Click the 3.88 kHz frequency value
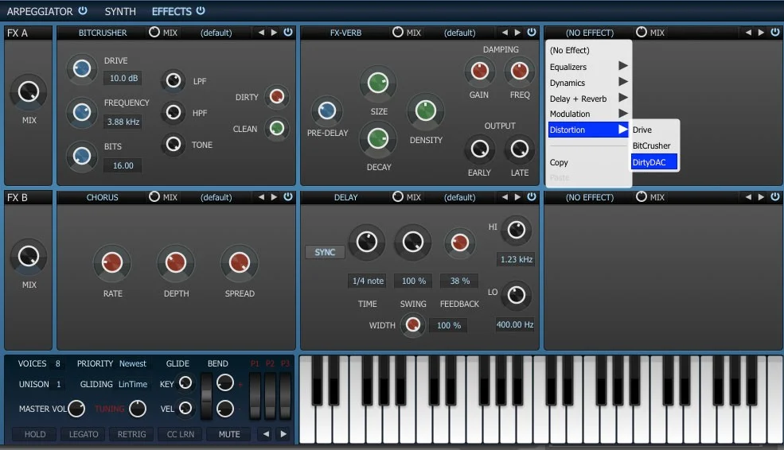Screen dimensions: 784x450 coord(123,122)
